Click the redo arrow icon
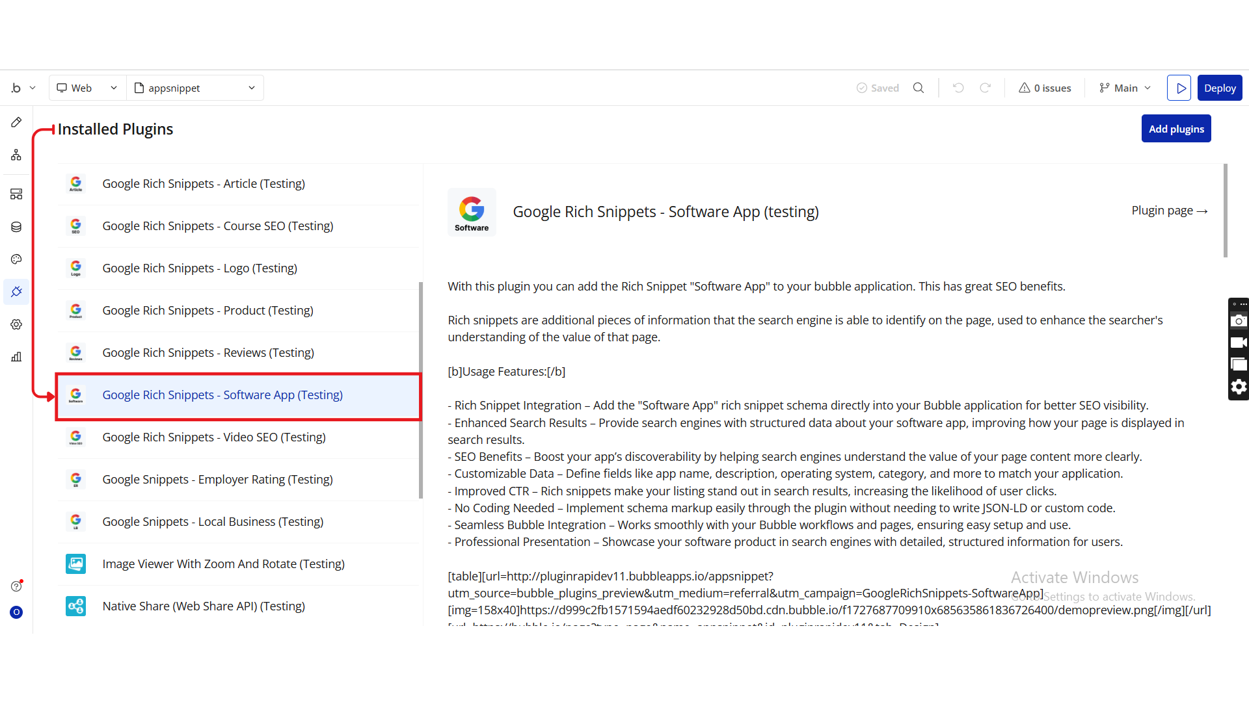The height and width of the screenshot is (702, 1249). (x=986, y=88)
